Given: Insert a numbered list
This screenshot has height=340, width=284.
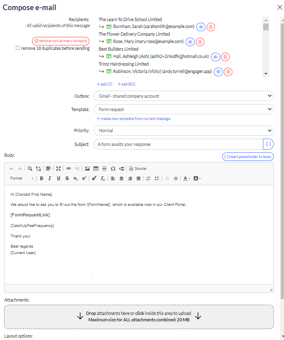Looking at the screenshot, I should tap(148, 178).
